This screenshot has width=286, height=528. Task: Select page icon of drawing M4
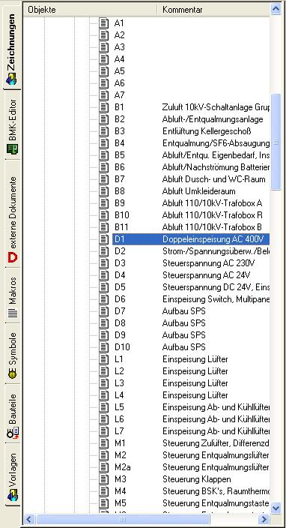point(104,491)
